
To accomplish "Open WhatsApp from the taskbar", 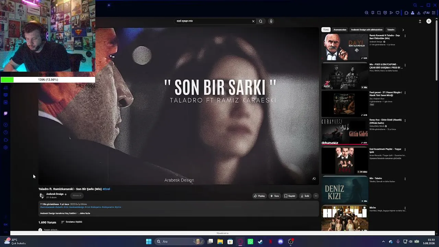I will (x=250, y=242).
